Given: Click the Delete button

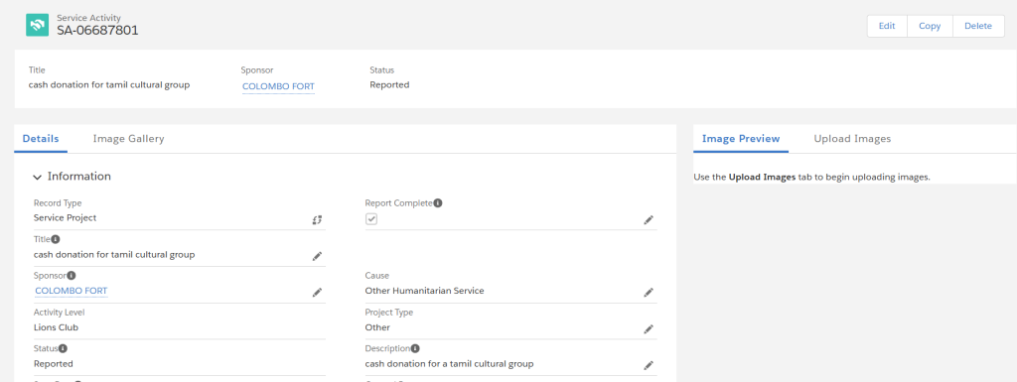Looking at the screenshot, I should (x=978, y=26).
